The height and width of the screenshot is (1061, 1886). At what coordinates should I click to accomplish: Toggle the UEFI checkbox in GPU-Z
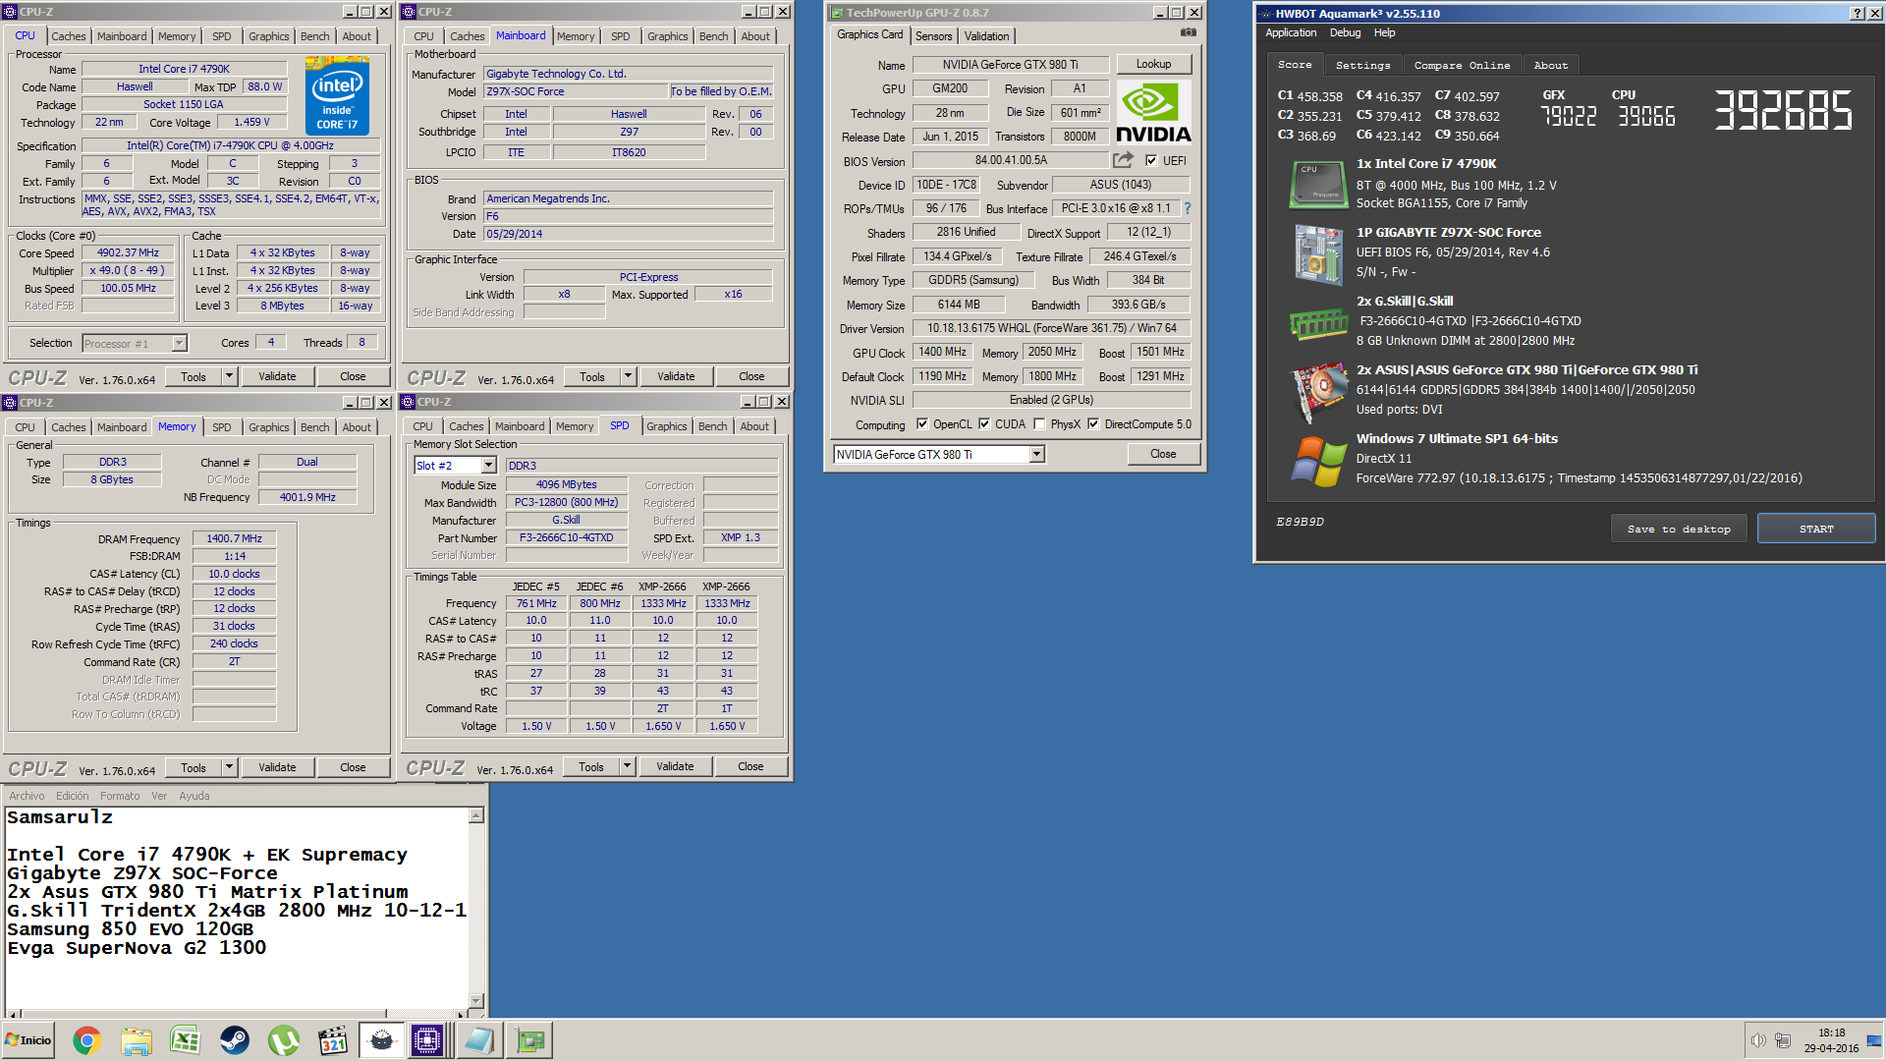[1151, 160]
